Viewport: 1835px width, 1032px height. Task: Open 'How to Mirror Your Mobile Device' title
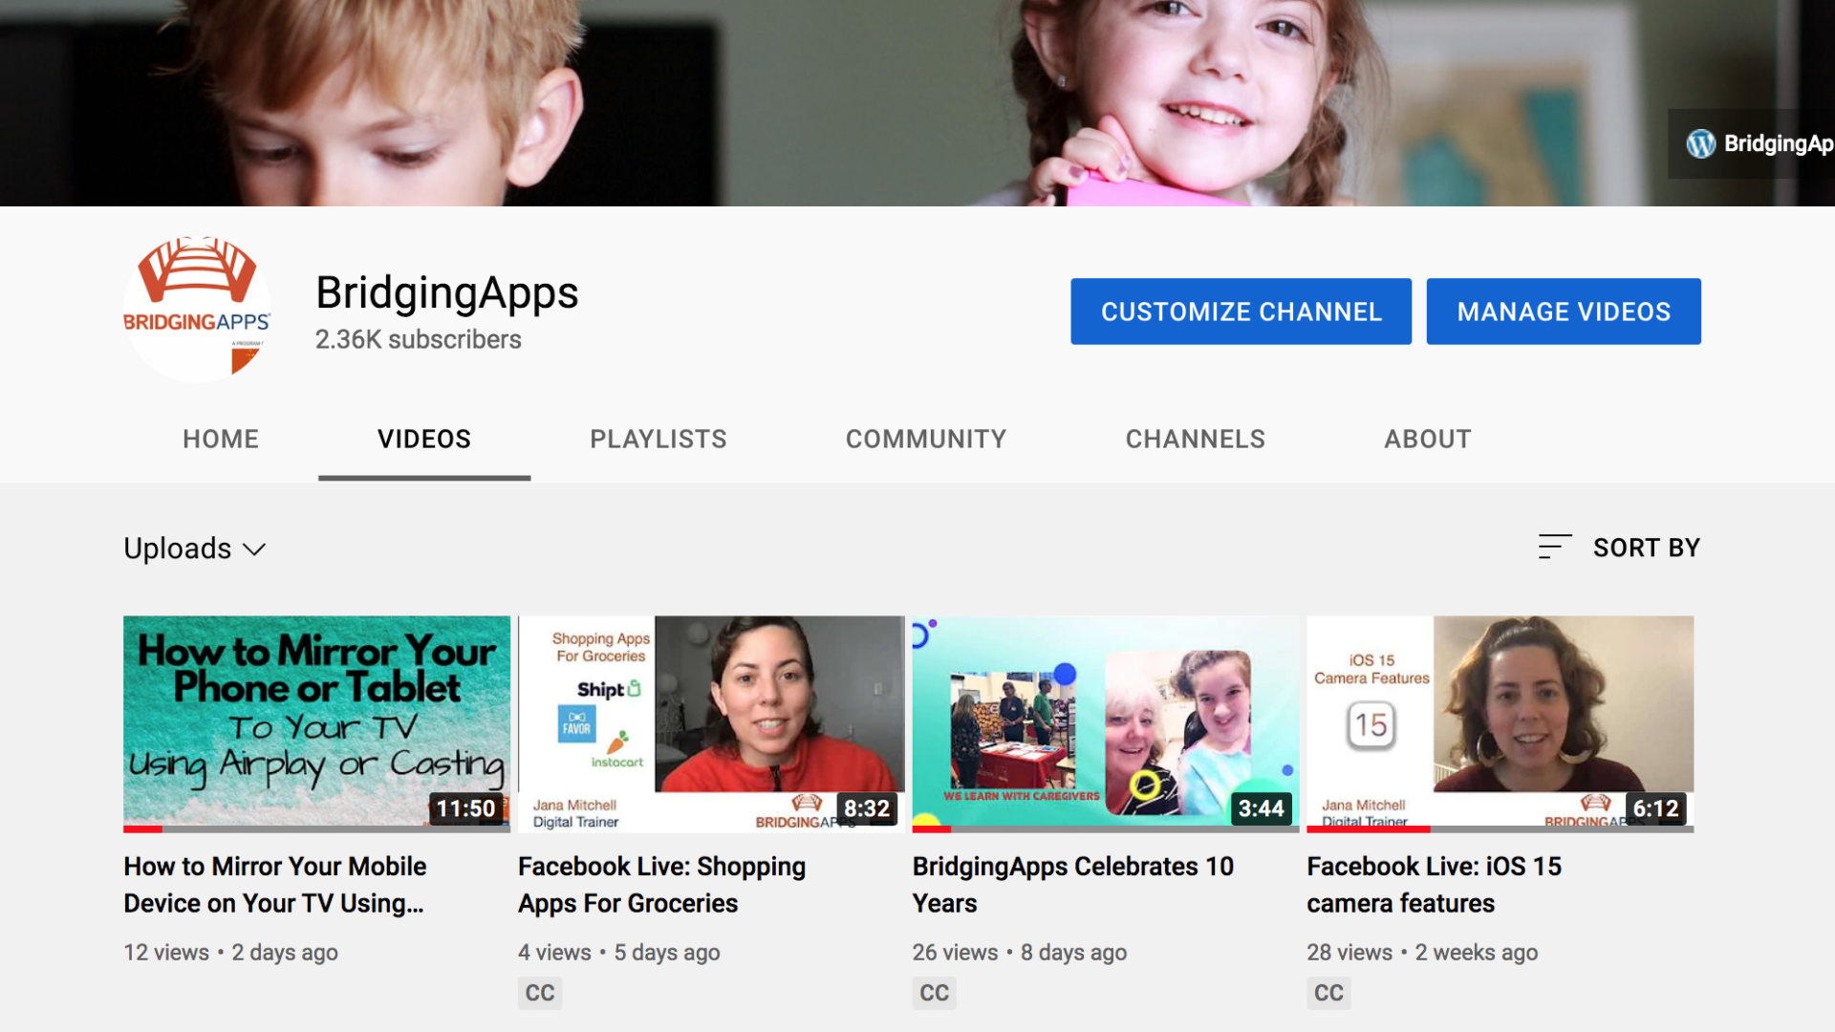[275, 885]
